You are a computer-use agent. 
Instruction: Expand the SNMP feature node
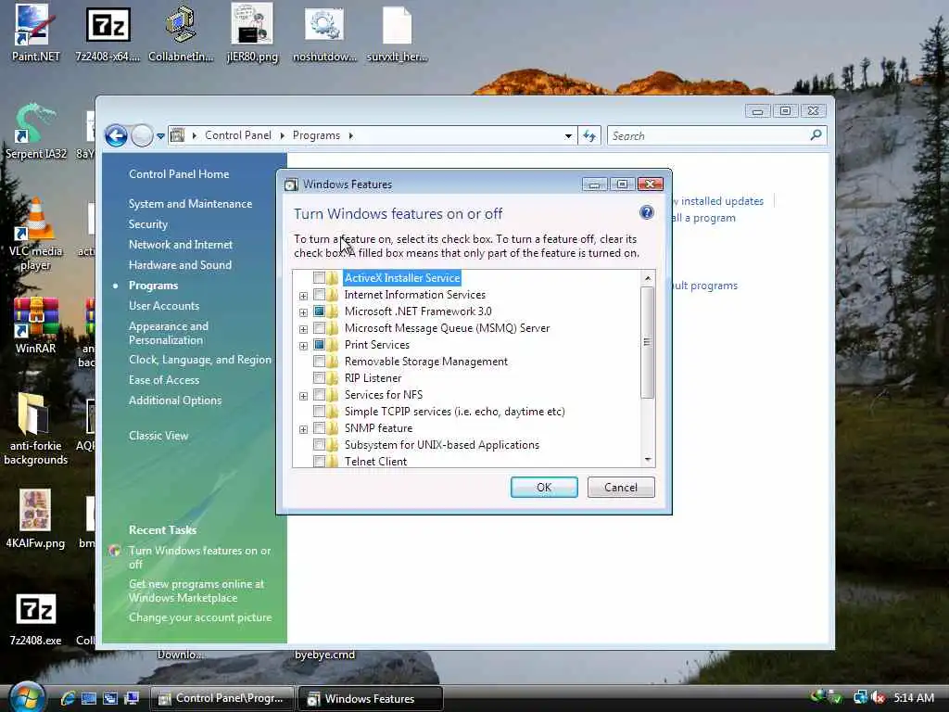[303, 429]
